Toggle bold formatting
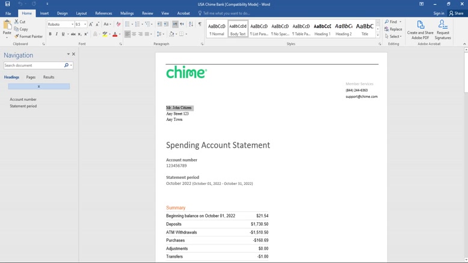Screen dimensions: 468x263 pos(50,34)
